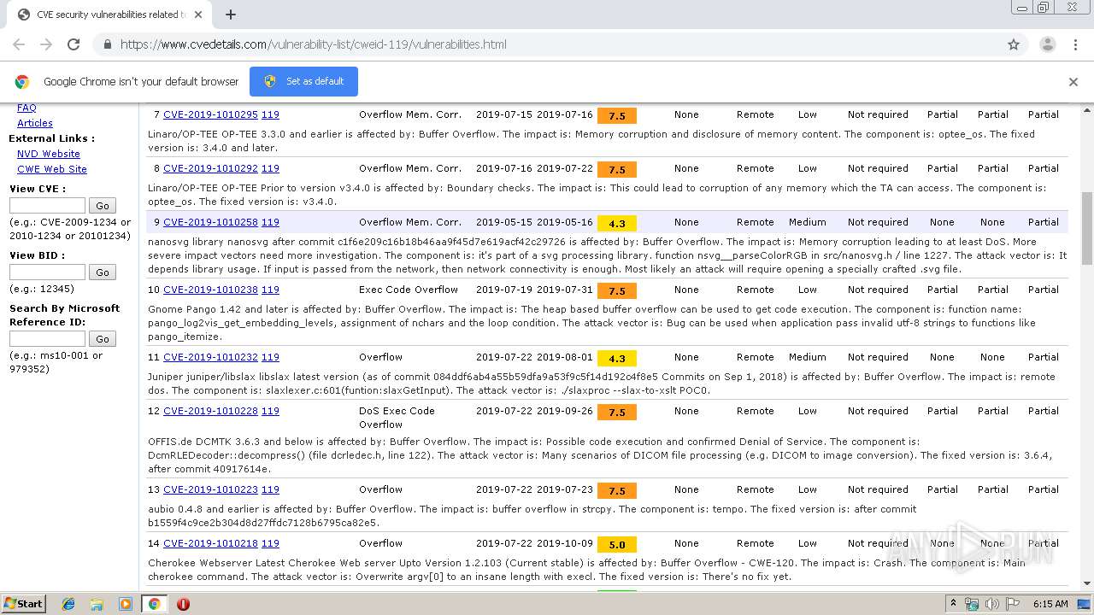Go back with the browser back arrow
The height and width of the screenshot is (615, 1094).
tap(19, 44)
